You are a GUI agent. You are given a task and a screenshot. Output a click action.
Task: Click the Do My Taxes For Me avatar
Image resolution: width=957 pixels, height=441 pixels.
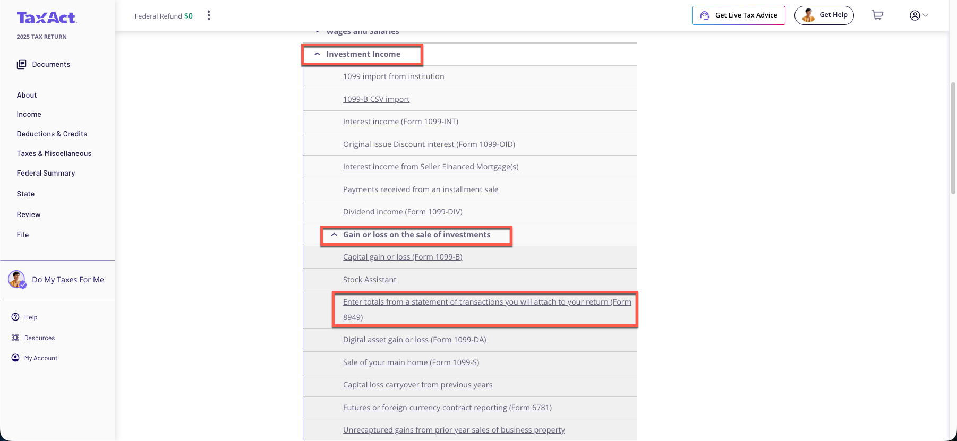point(17,279)
